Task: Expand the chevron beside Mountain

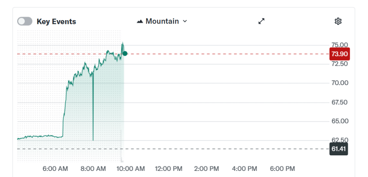Action: [x=185, y=21]
